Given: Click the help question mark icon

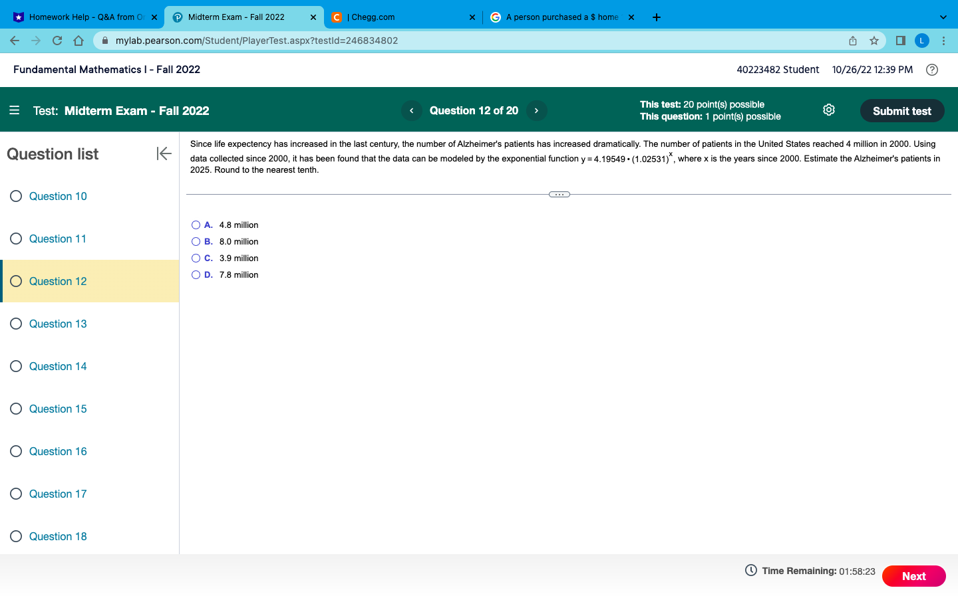Looking at the screenshot, I should click(x=931, y=70).
